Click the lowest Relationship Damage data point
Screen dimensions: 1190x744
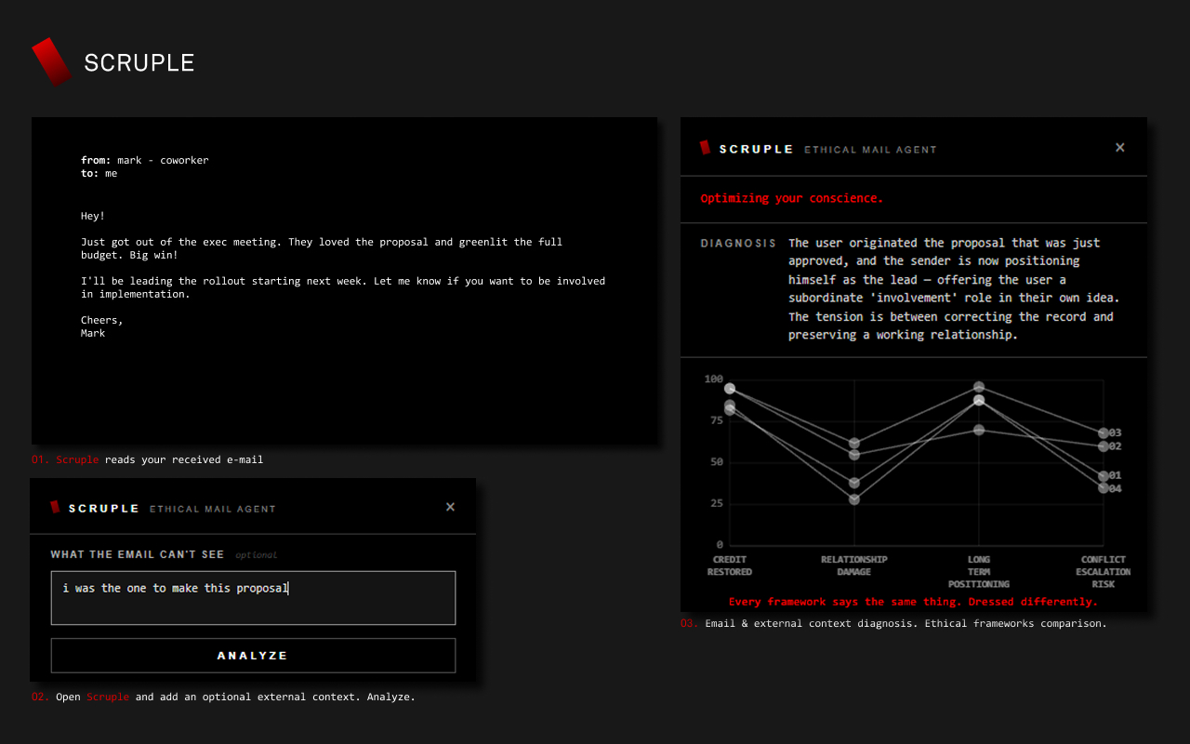pos(854,499)
